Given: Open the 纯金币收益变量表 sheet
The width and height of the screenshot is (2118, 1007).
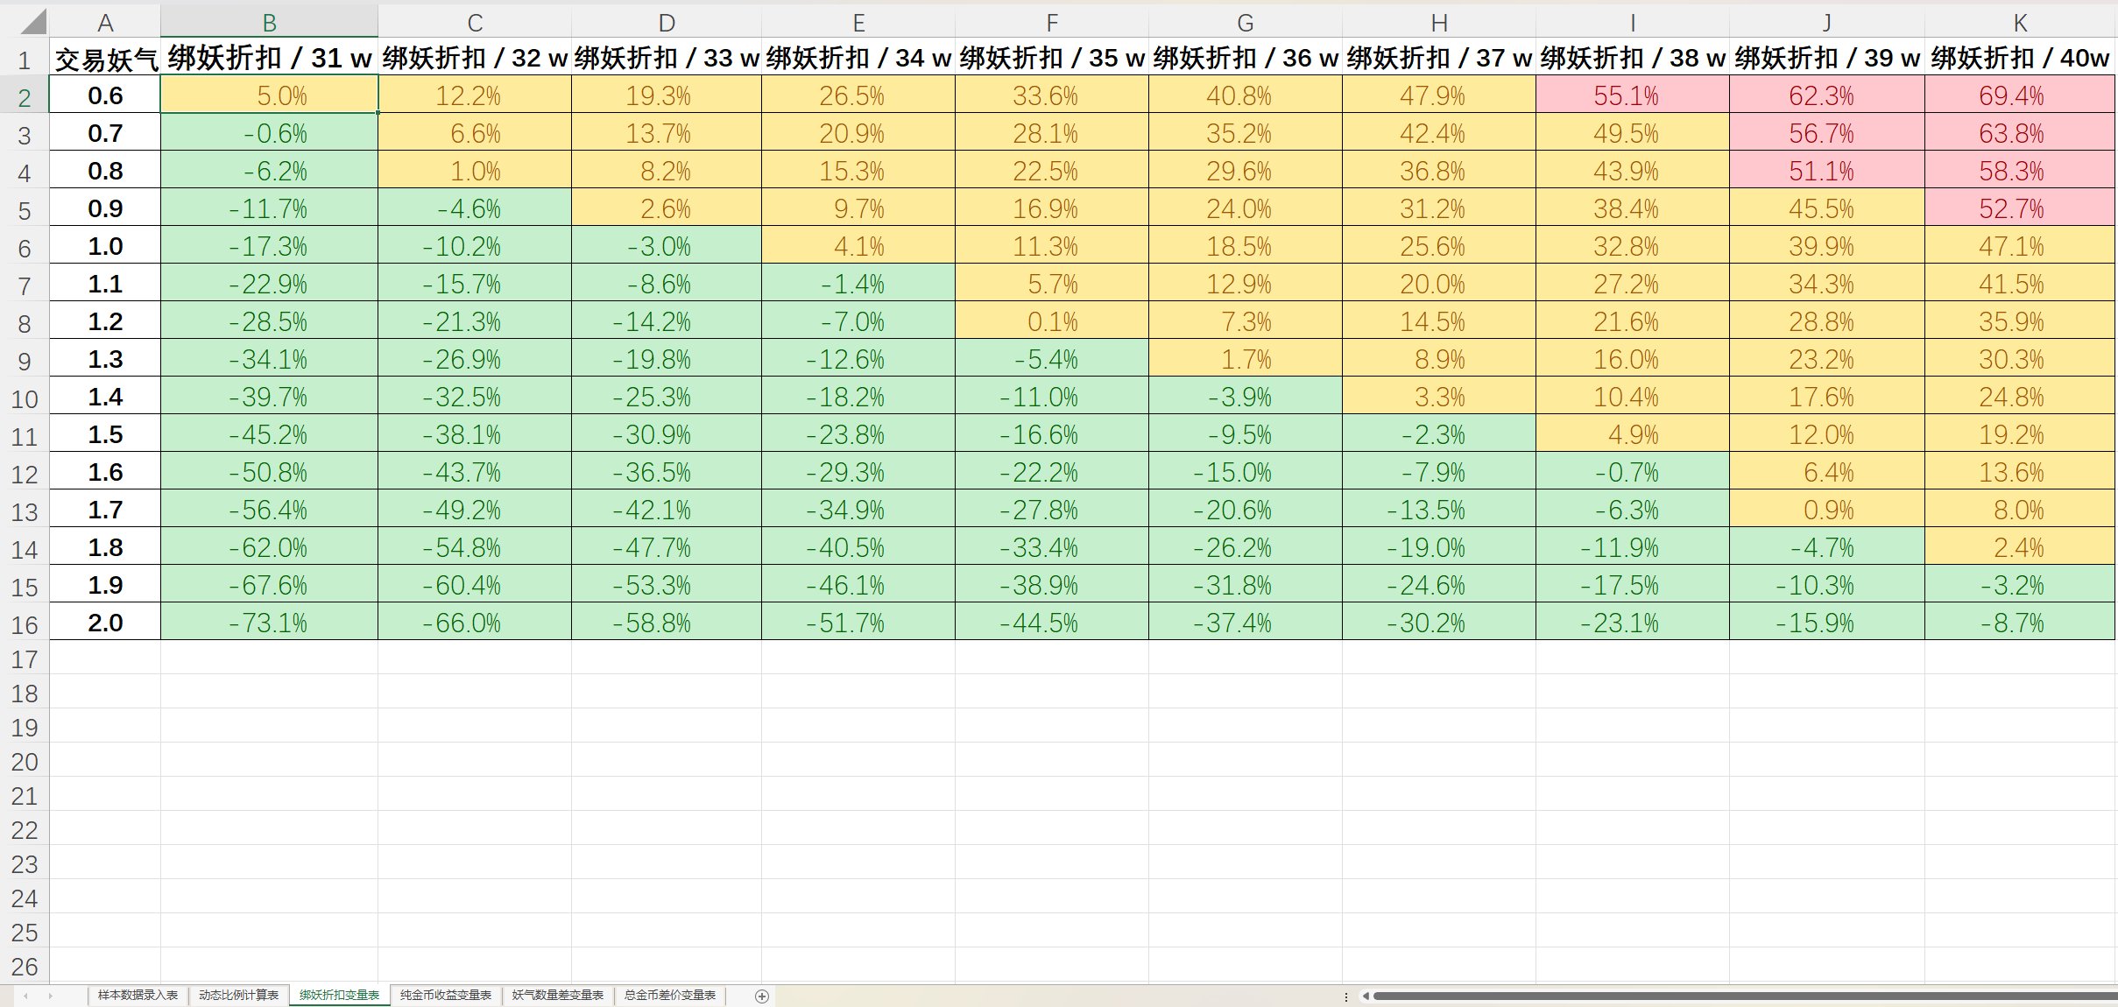Looking at the screenshot, I should pos(447,996).
